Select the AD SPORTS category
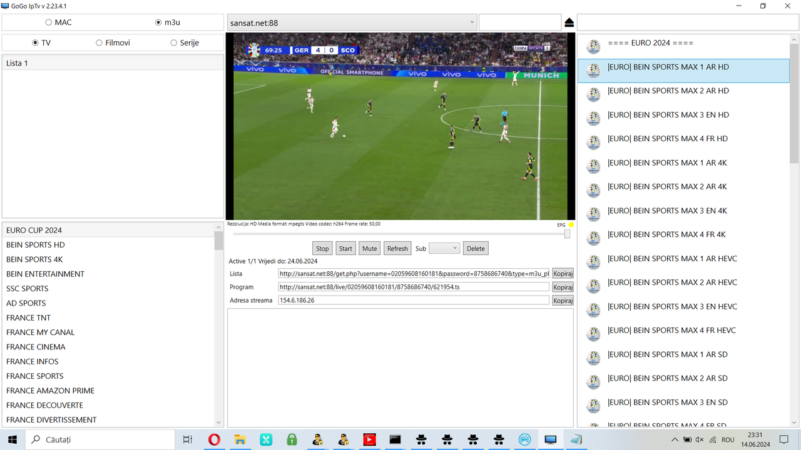 108,303
